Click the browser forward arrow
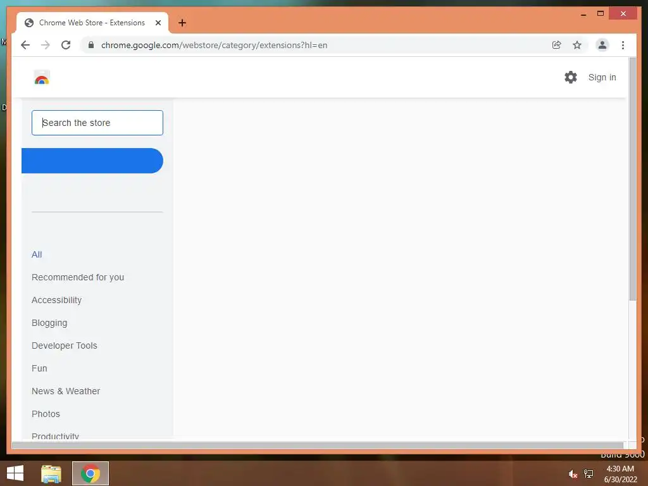This screenshot has width=648, height=486. pyautogui.click(x=46, y=45)
